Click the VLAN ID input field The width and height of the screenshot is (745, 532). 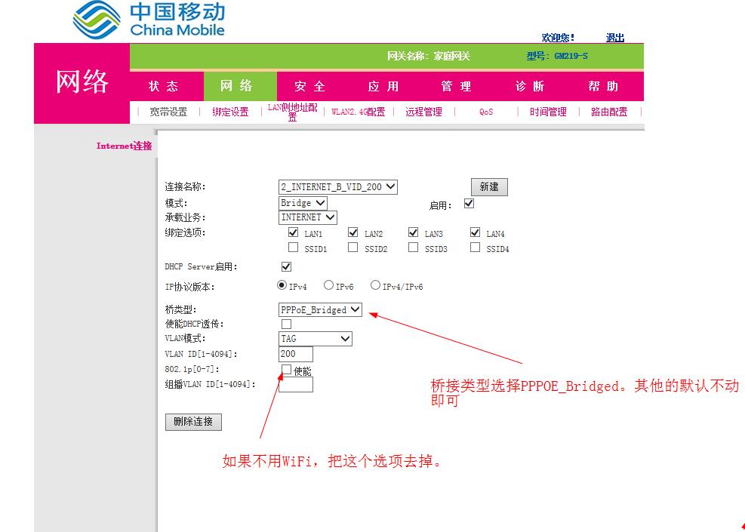point(294,354)
